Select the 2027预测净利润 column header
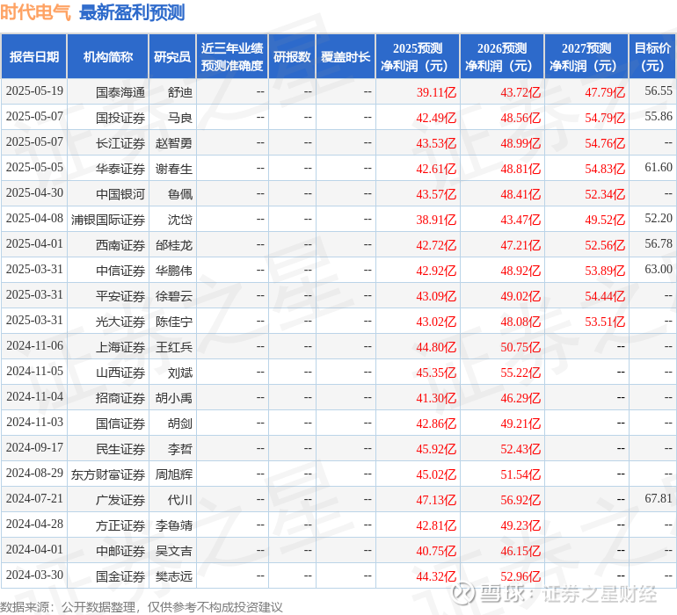 tap(586, 57)
